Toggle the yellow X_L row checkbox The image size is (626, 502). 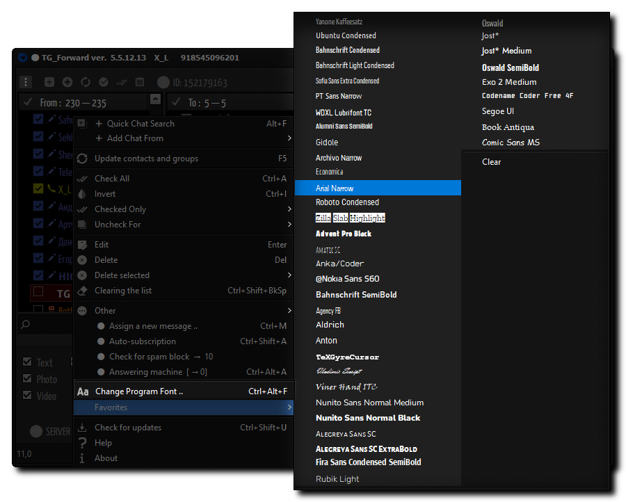tap(38, 188)
